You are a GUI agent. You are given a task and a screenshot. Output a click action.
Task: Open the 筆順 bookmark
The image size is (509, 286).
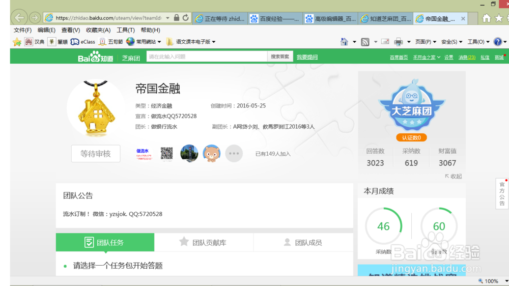(x=58, y=42)
